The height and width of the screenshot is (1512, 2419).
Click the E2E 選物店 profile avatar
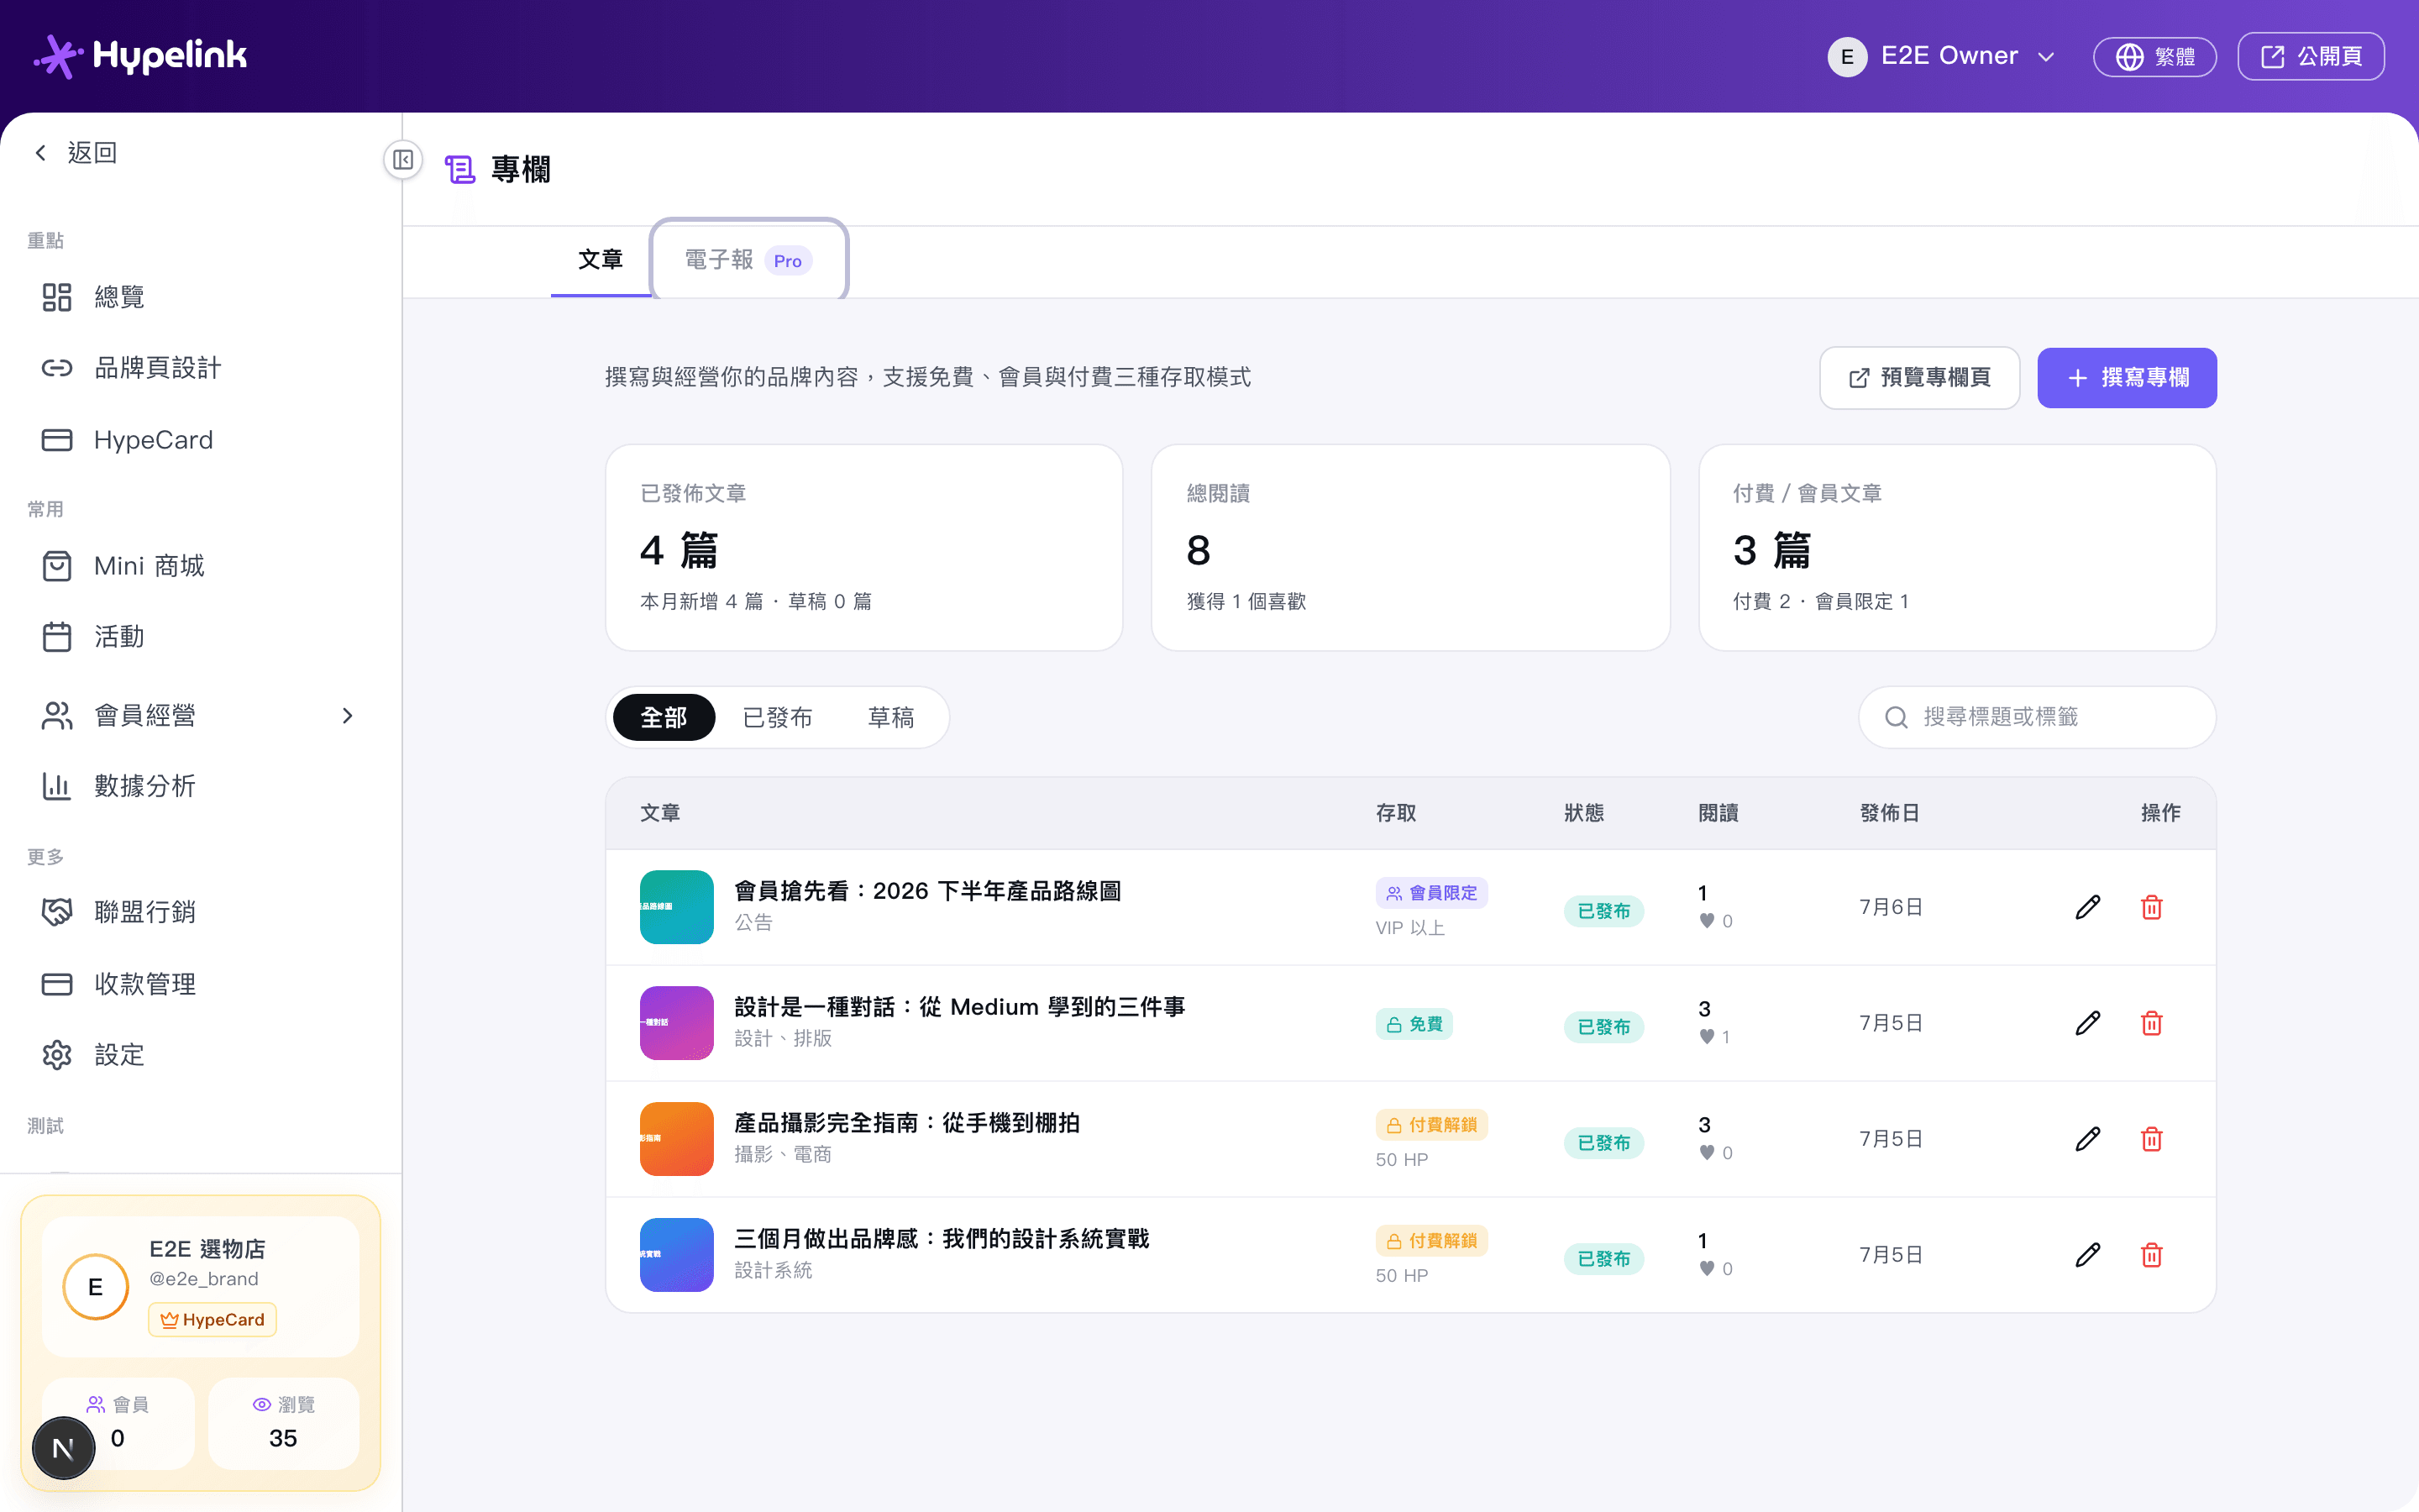96,1287
